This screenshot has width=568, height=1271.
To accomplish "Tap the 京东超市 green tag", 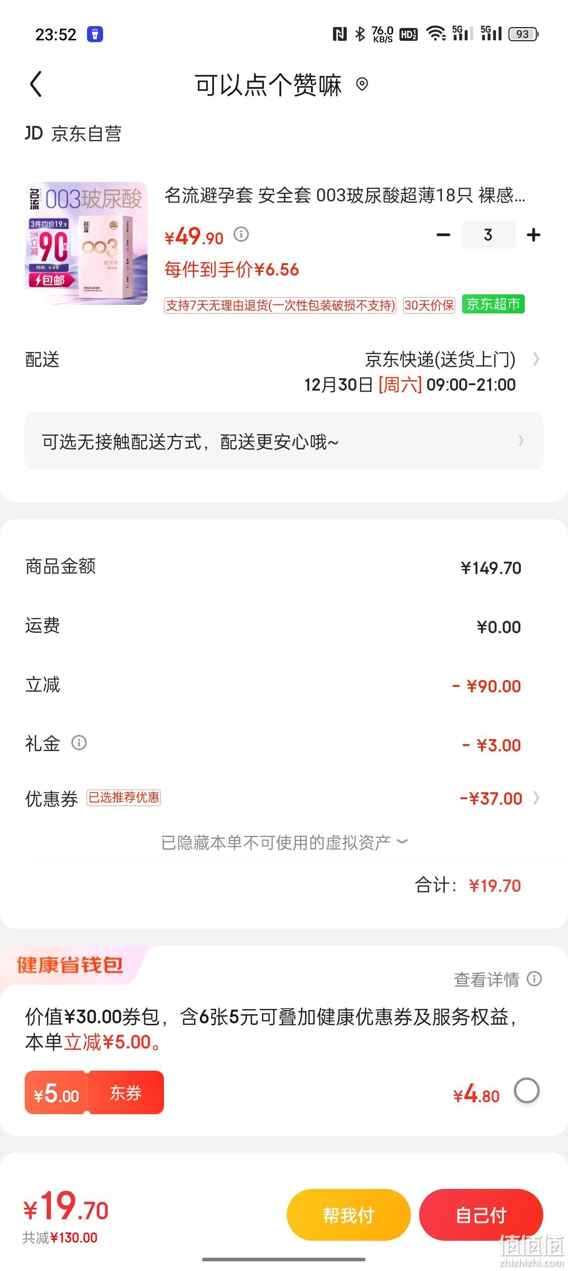I will [x=493, y=304].
